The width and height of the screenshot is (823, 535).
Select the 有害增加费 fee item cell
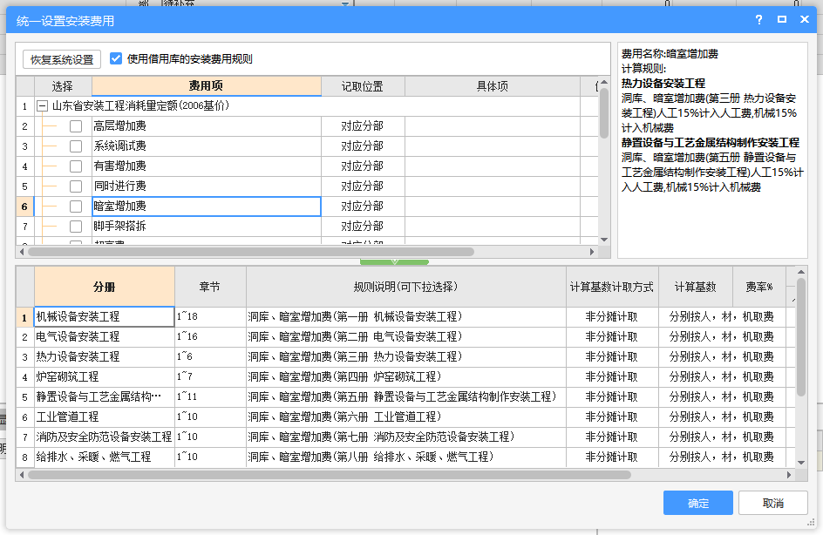(207, 166)
